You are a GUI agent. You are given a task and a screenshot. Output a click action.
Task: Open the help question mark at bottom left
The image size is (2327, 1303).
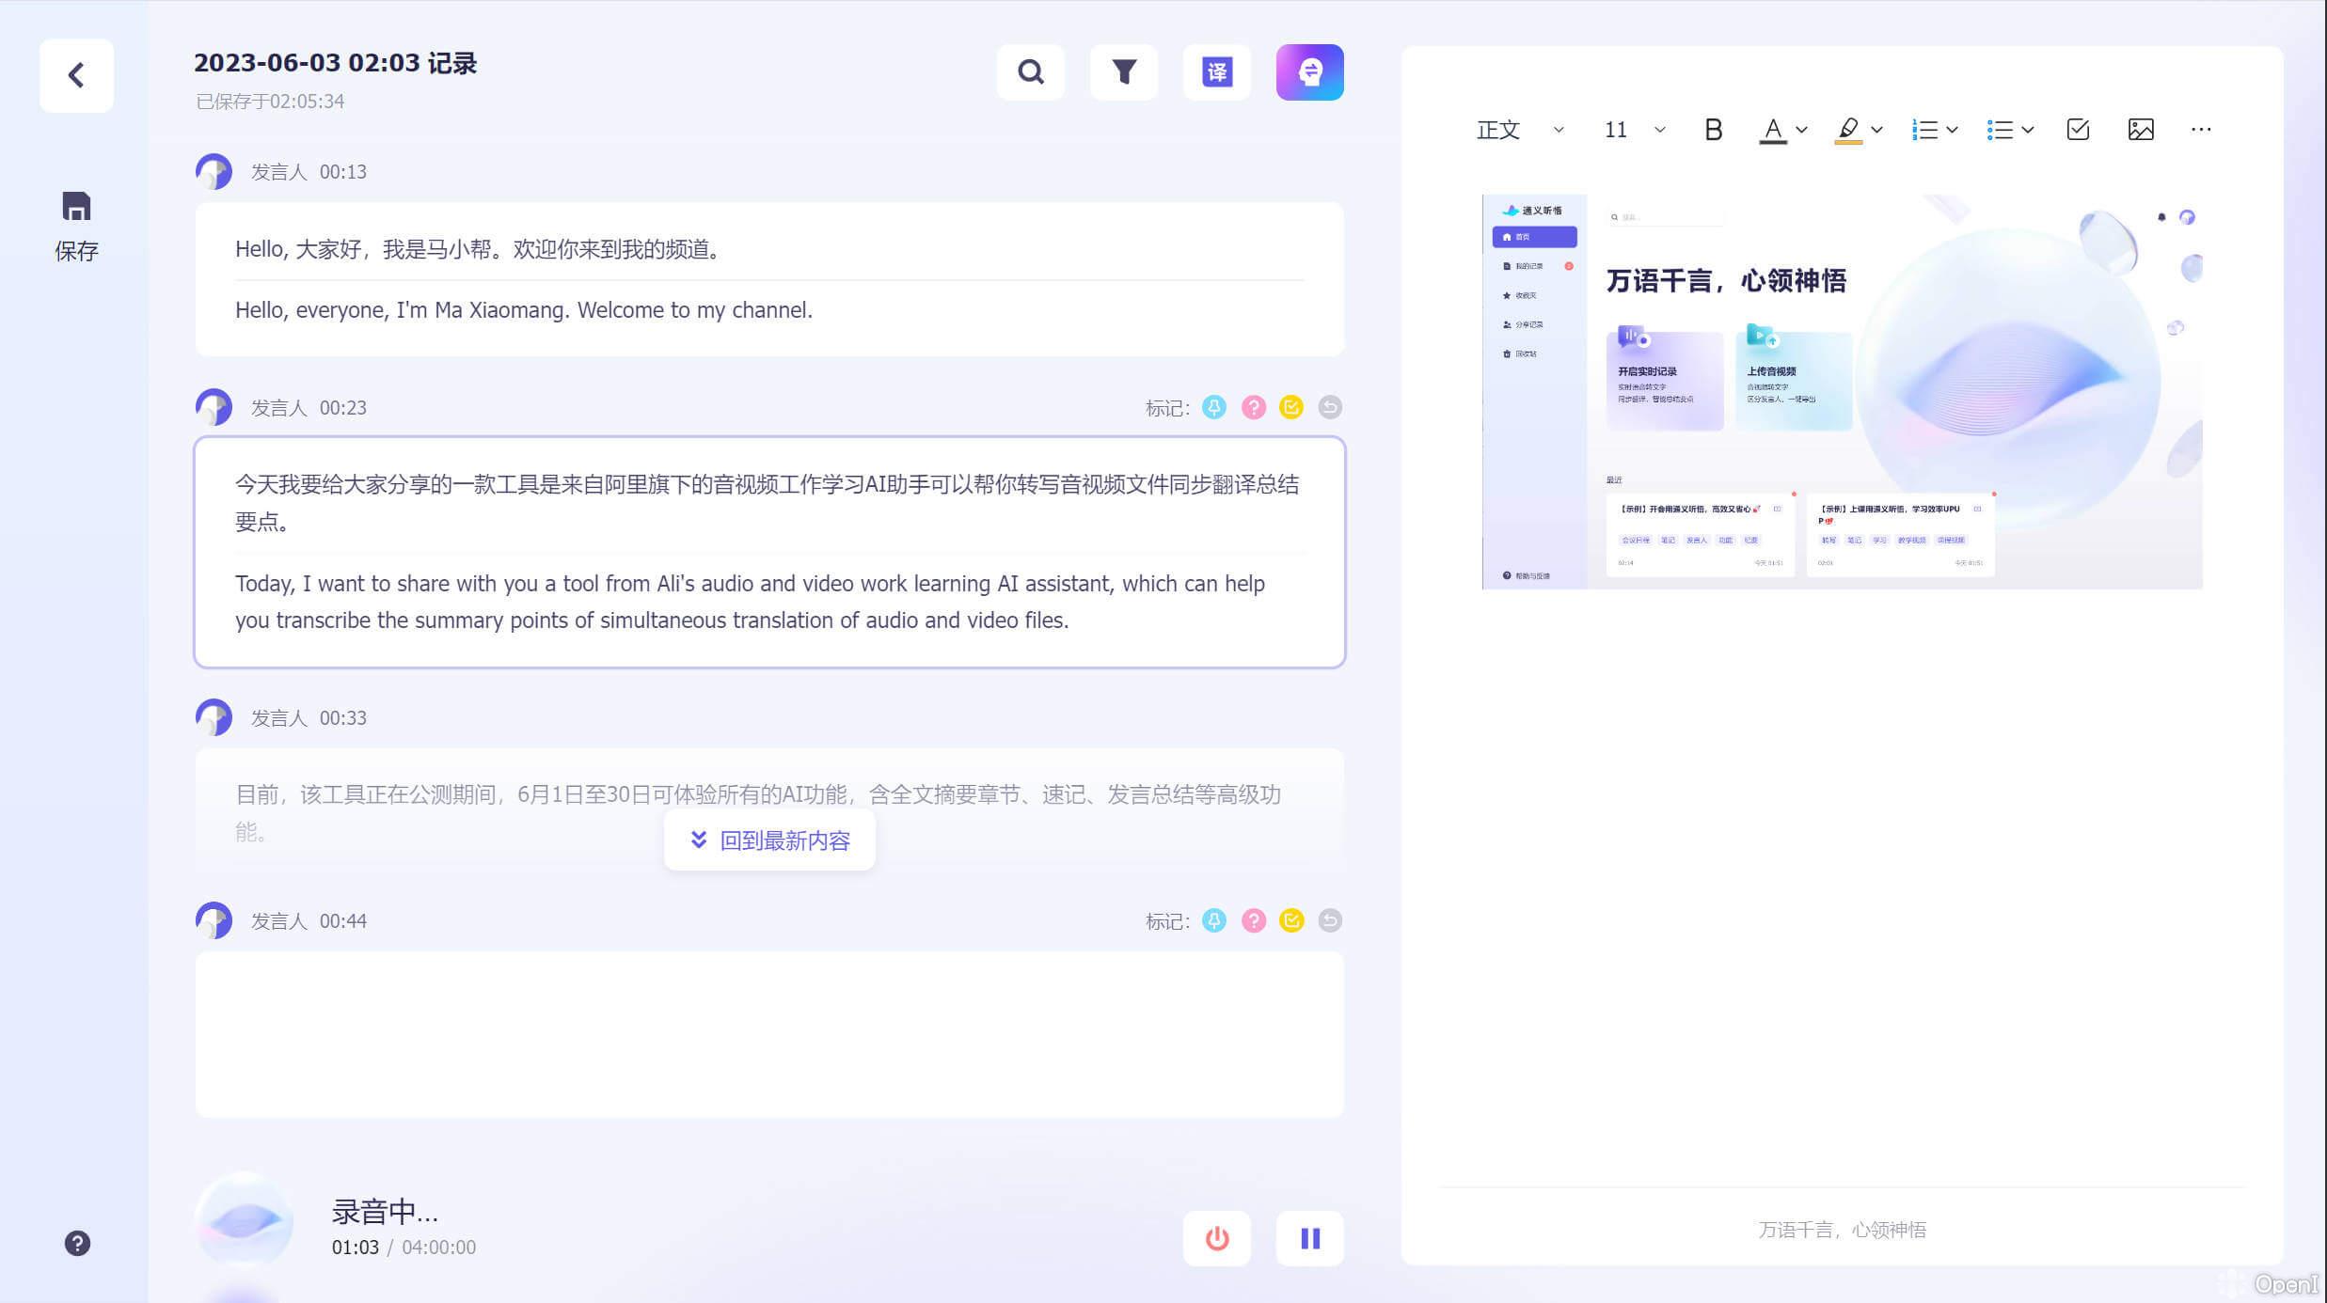click(x=76, y=1243)
